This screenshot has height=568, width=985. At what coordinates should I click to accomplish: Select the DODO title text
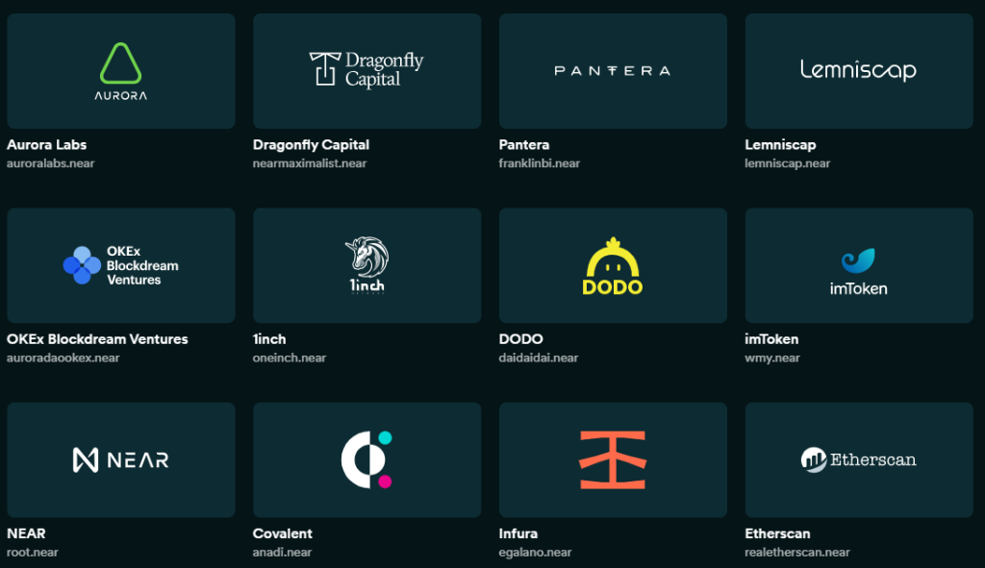[x=520, y=339]
